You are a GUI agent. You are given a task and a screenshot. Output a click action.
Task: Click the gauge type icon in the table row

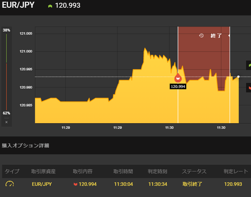[9, 184]
